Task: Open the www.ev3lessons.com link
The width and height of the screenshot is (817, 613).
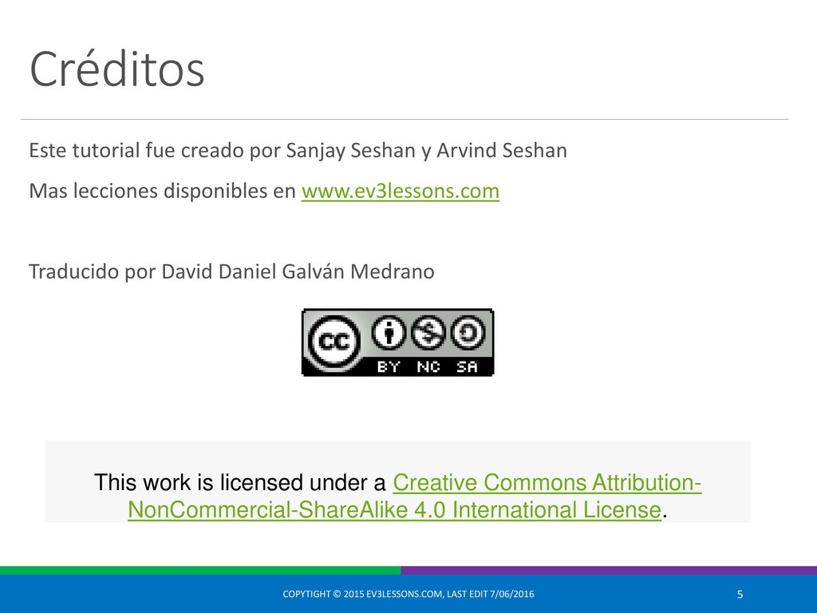Action: pos(401,191)
